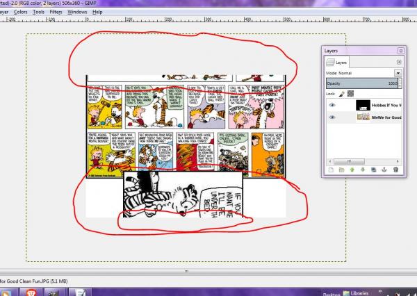Select the Hobbes If You layer thumbnail

click(x=363, y=106)
